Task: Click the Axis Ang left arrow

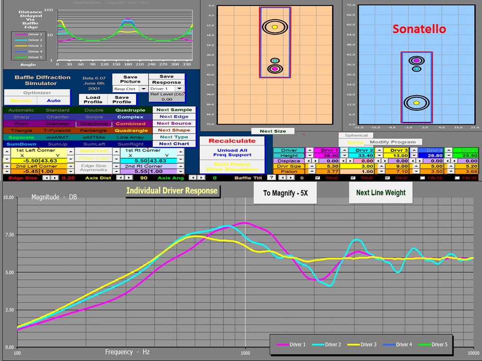Action: 192,177
